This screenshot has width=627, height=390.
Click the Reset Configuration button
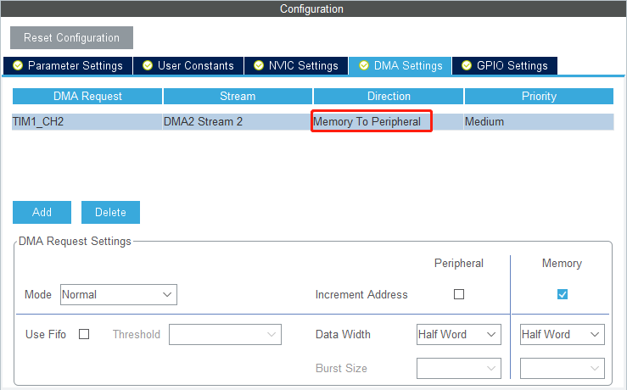pos(71,37)
